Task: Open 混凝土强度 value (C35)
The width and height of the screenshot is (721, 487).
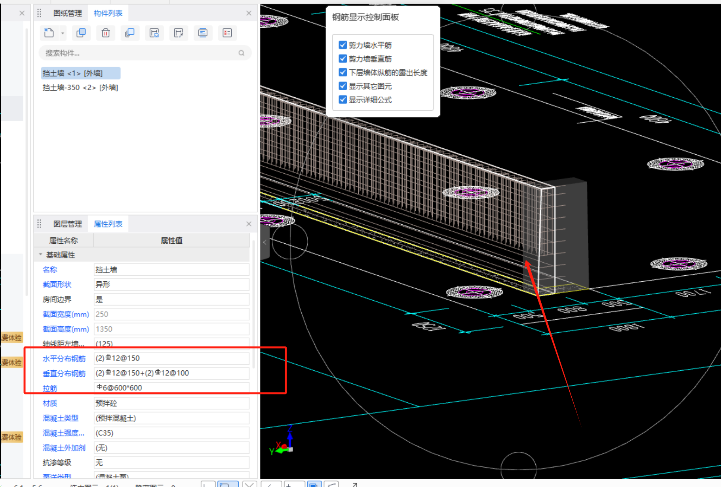Action: click(171, 433)
